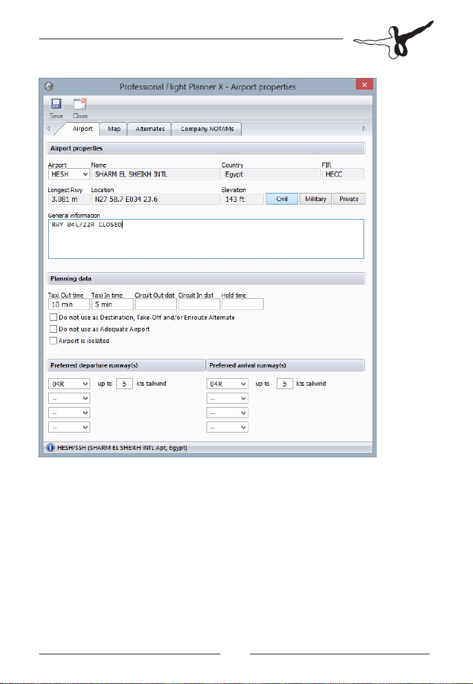Click the Hold time field
This screenshot has height=684, width=473.
(x=242, y=304)
